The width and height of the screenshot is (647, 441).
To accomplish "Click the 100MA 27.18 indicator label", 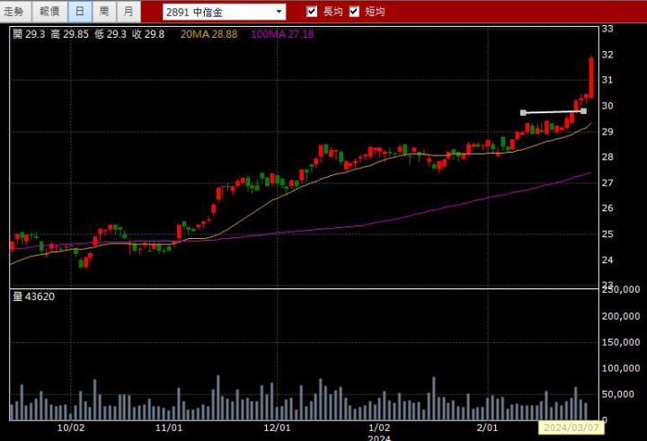I will coord(282,34).
